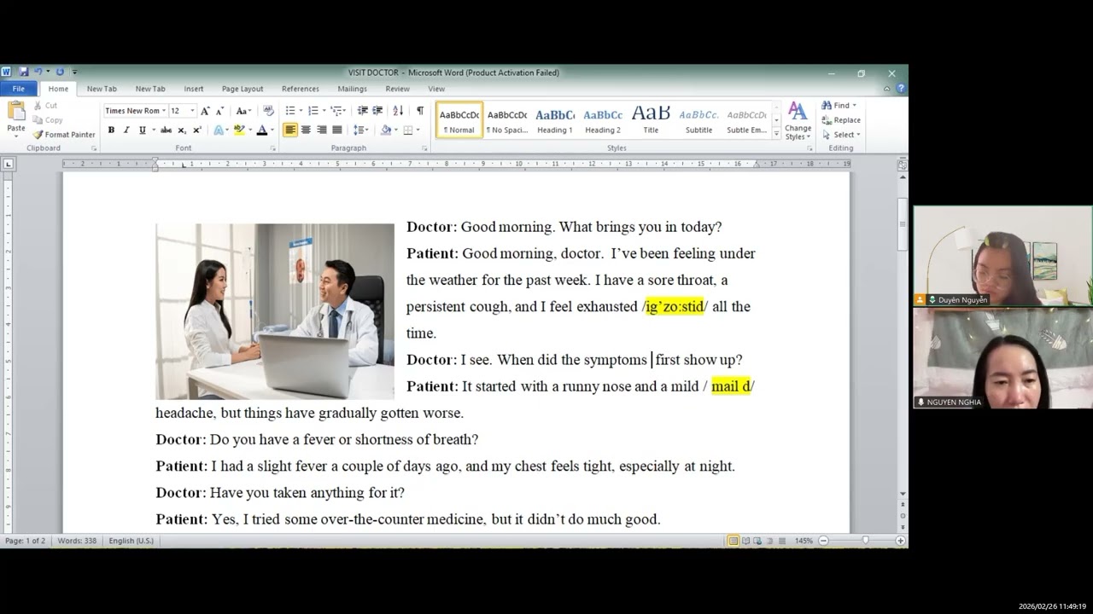The width and height of the screenshot is (1093, 614).
Task: Expand the Select dropdown in Editing
Action: [x=841, y=135]
